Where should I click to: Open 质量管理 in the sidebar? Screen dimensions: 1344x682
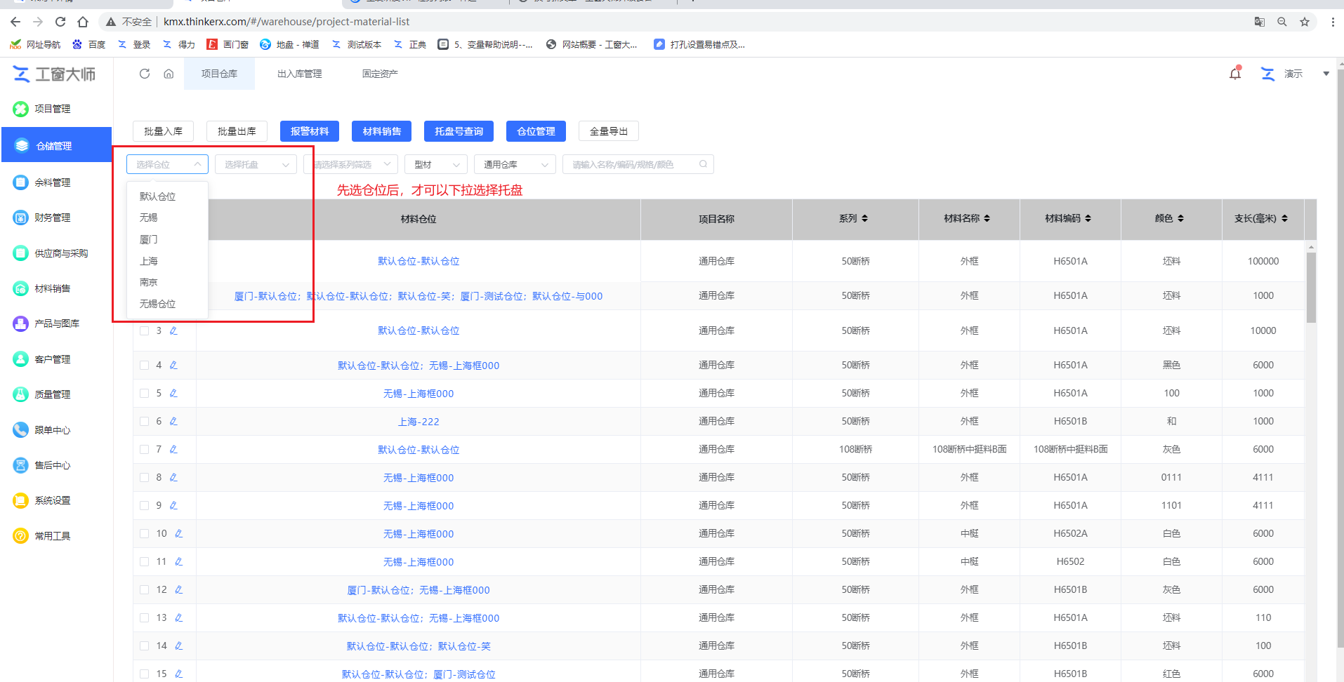tap(53, 395)
